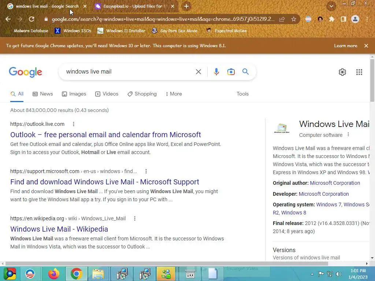
Task: Open Action Center flag in tray
Action: (x=321, y=274)
